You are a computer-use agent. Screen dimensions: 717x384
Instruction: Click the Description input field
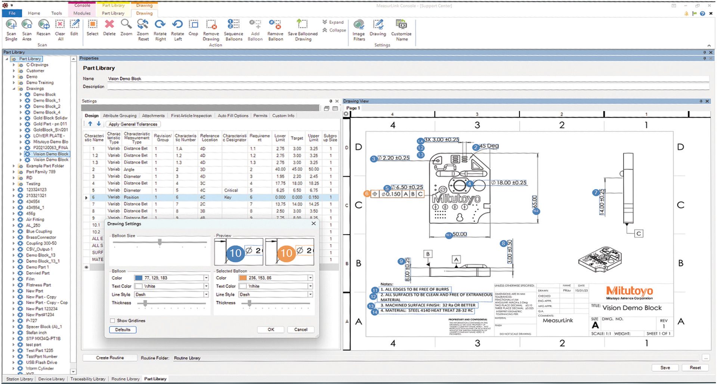(x=408, y=86)
